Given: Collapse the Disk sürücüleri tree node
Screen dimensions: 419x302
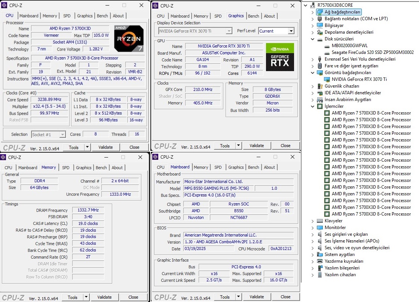Looking at the screenshot, I should point(312,39).
